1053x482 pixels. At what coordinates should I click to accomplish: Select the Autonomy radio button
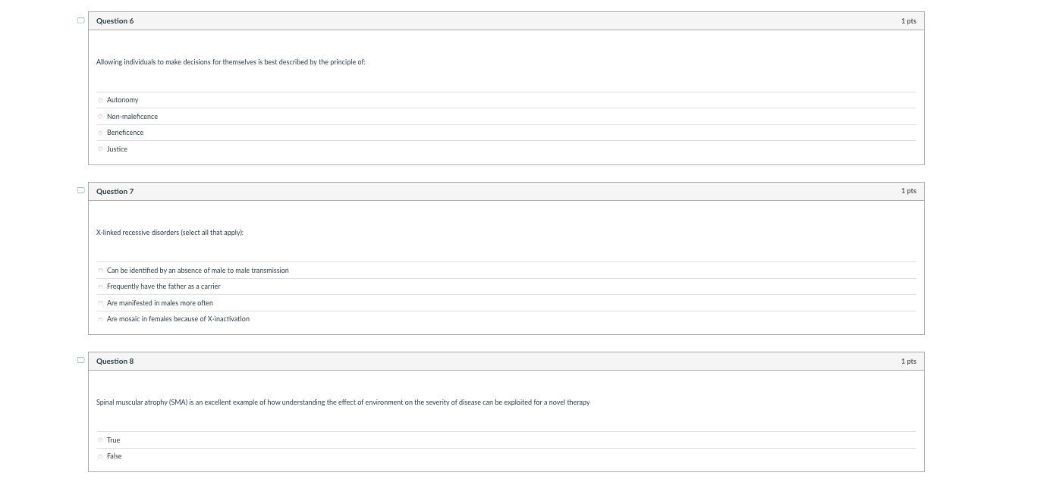pyautogui.click(x=100, y=100)
